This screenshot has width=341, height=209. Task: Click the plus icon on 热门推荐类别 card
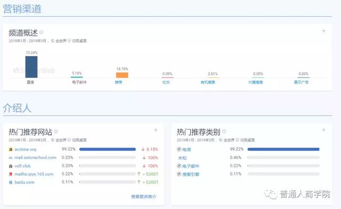323,130
